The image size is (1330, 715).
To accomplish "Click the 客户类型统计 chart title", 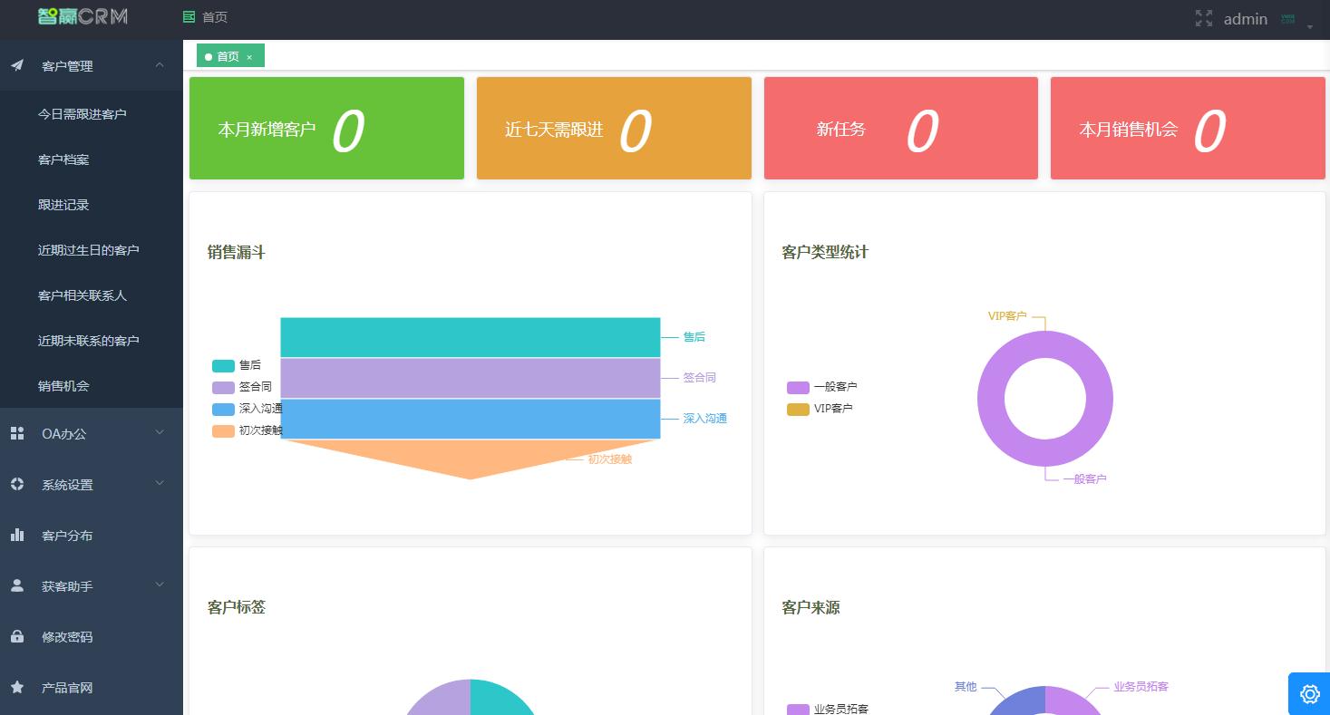I will point(825,253).
